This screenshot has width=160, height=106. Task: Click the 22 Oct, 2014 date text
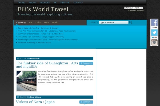(22, 58)
